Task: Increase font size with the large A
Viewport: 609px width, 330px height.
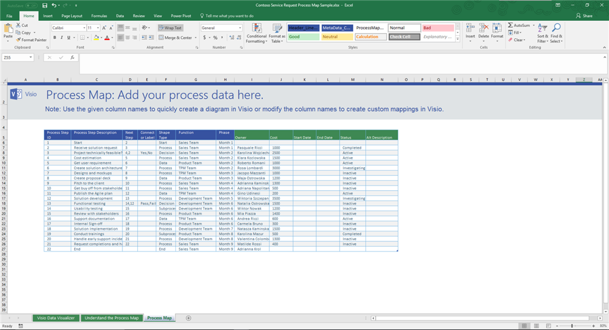Action: click(x=103, y=28)
